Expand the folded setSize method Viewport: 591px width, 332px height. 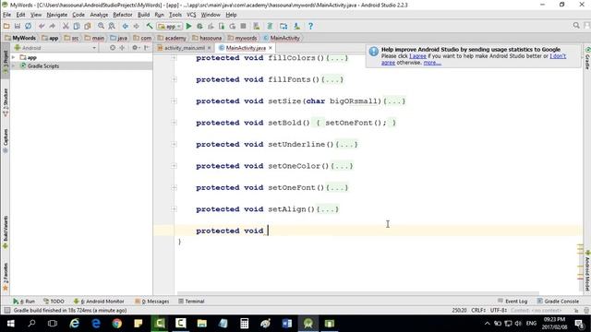[x=175, y=101]
